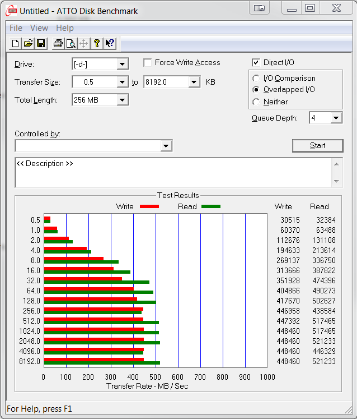Expand the Controlled by combo box
Screen dimensions: 357x419
pyautogui.click(x=166, y=146)
